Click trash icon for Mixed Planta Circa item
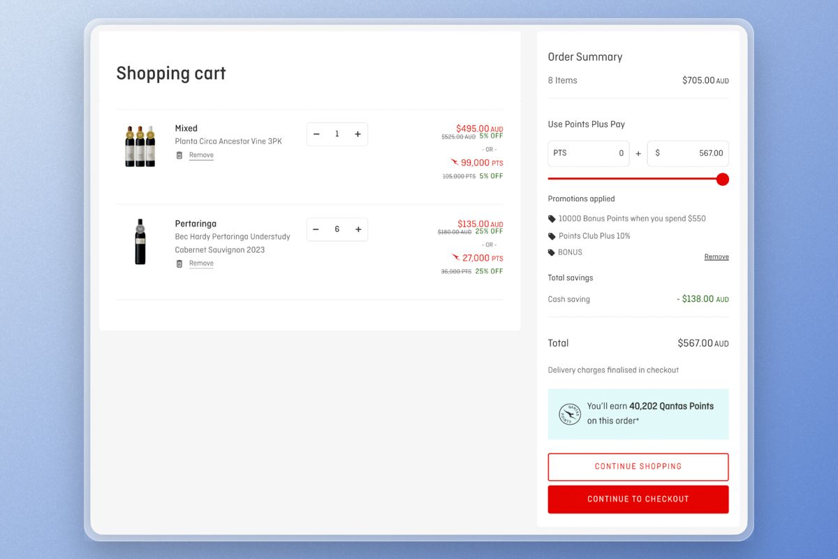The height and width of the screenshot is (559, 838). pos(179,155)
